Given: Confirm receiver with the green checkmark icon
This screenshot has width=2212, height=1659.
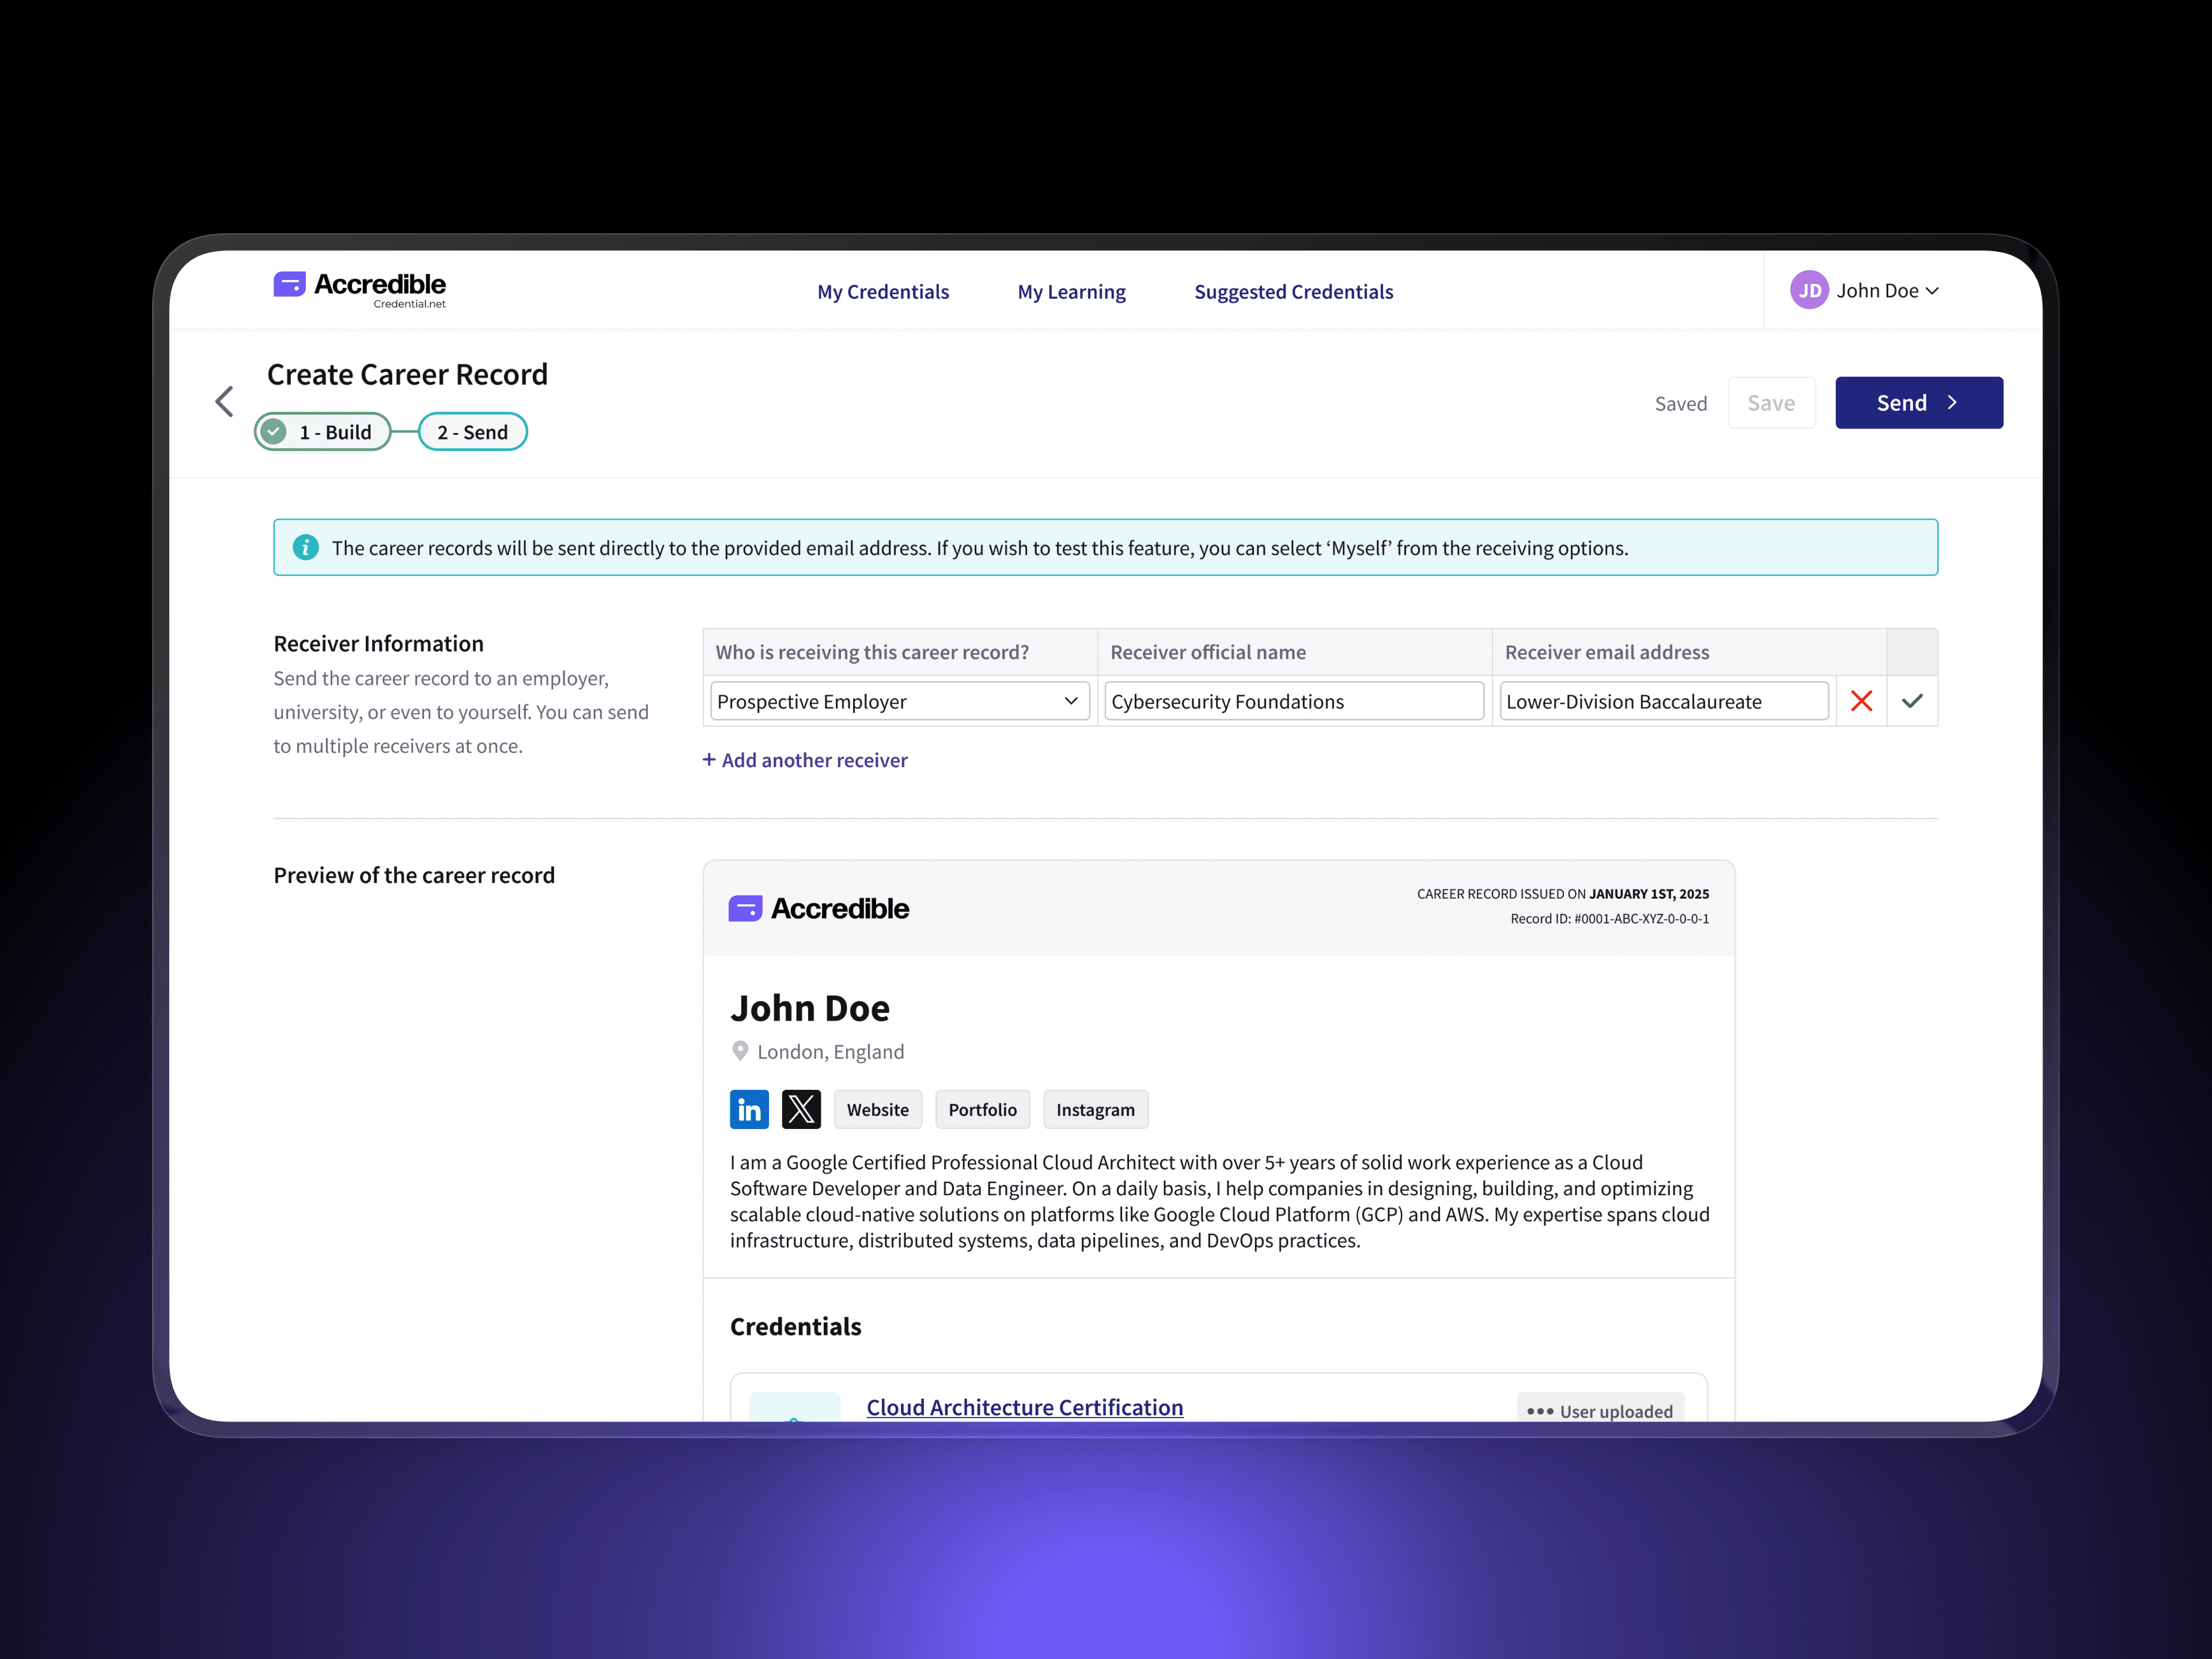Looking at the screenshot, I should (1912, 701).
